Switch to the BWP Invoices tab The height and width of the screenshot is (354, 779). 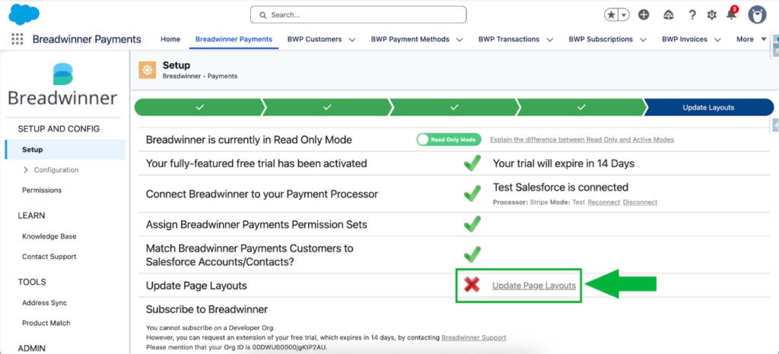point(685,40)
